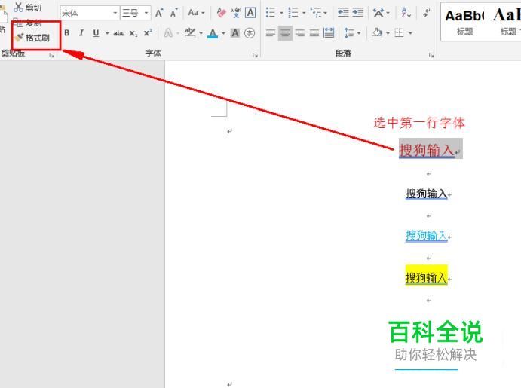
Task: Apply paragraph shading with paint bucket
Action: (x=377, y=33)
